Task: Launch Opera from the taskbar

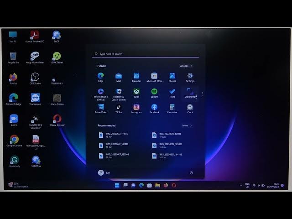Action: pyautogui.click(x=174, y=185)
